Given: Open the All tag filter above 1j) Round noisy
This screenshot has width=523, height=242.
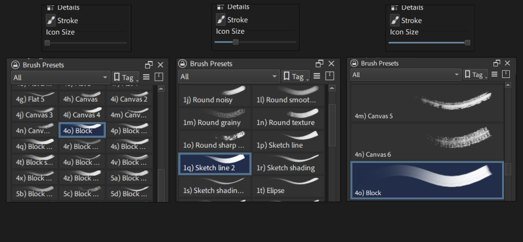Looking at the screenshot, I should [x=229, y=77].
